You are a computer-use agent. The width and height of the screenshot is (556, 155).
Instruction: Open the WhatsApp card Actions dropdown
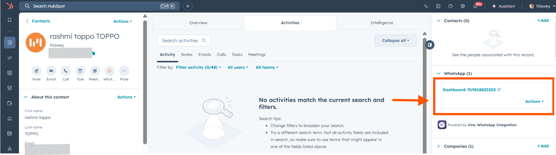[x=534, y=101]
